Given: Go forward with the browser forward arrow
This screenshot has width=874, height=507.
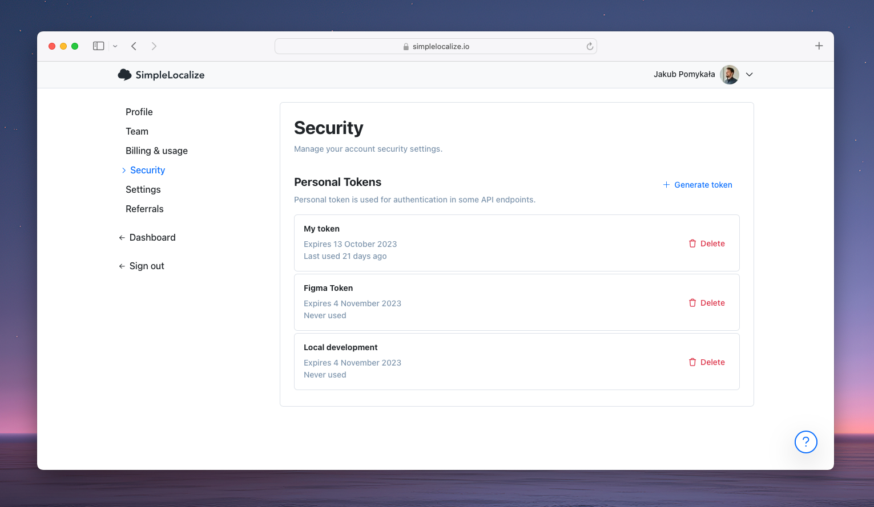Looking at the screenshot, I should (154, 46).
